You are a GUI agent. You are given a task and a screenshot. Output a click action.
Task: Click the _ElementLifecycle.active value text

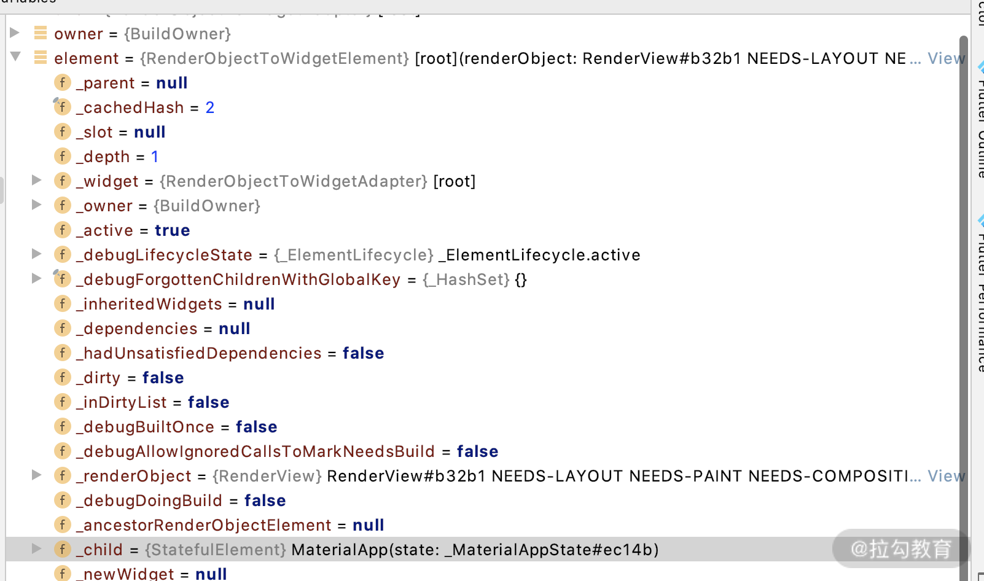pos(540,255)
